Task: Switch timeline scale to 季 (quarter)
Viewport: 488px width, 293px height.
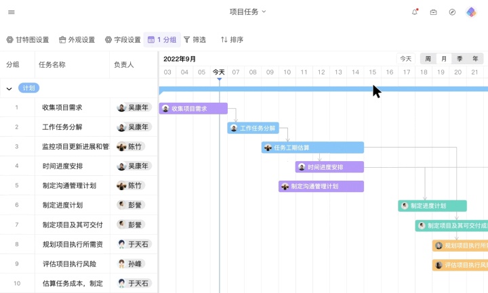Action: point(460,59)
